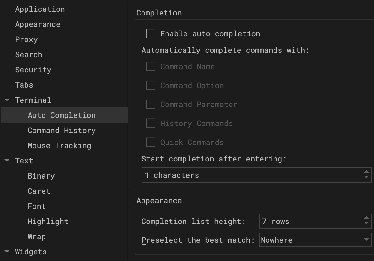
Task: Open the Preselect the best match dropdown
Action: 315,240
